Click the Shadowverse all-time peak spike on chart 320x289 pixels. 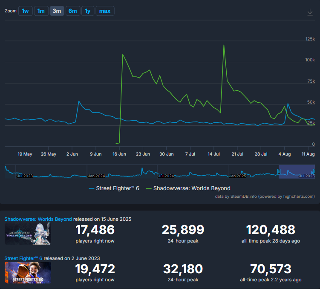[224, 45]
